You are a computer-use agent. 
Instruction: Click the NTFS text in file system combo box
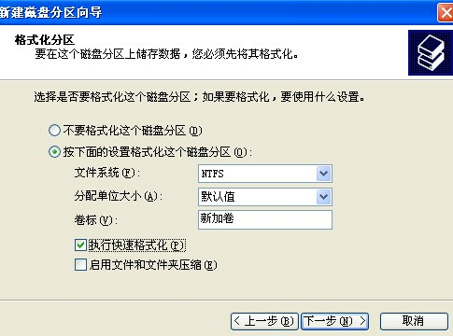point(212,174)
